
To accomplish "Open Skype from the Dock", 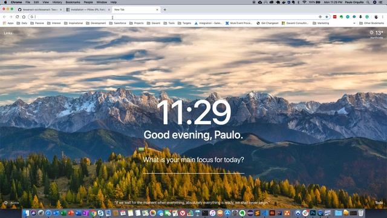I will tap(100, 213).
